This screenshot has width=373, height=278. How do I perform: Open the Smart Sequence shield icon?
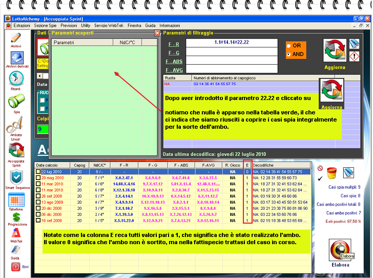16,177
